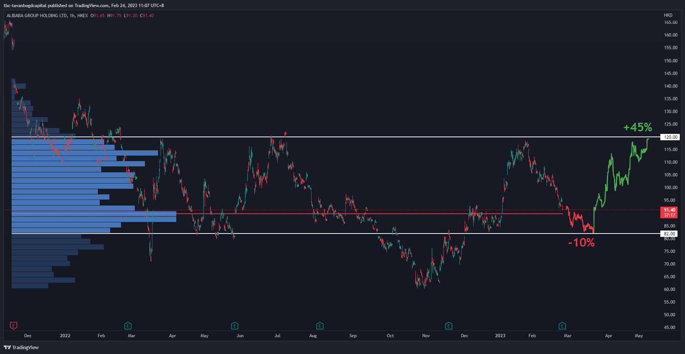Select the red projected decline path drawing
The height and width of the screenshot is (354, 685).
(580, 220)
